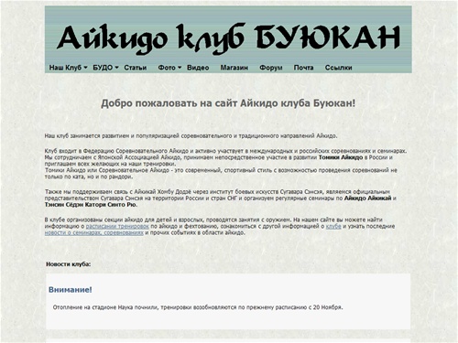
Task: Open the Наш Клуб menu
Action: (x=65, y=68)
